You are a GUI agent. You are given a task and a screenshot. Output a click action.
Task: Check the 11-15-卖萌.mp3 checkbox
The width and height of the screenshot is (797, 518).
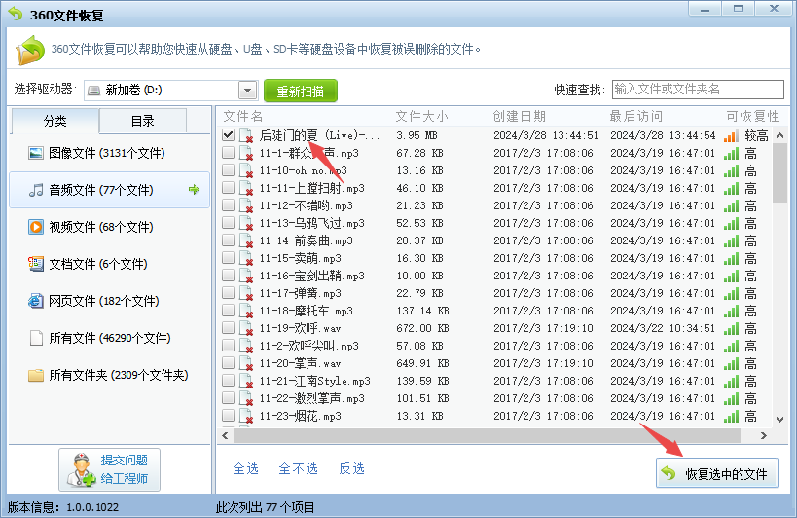point(229,258)
